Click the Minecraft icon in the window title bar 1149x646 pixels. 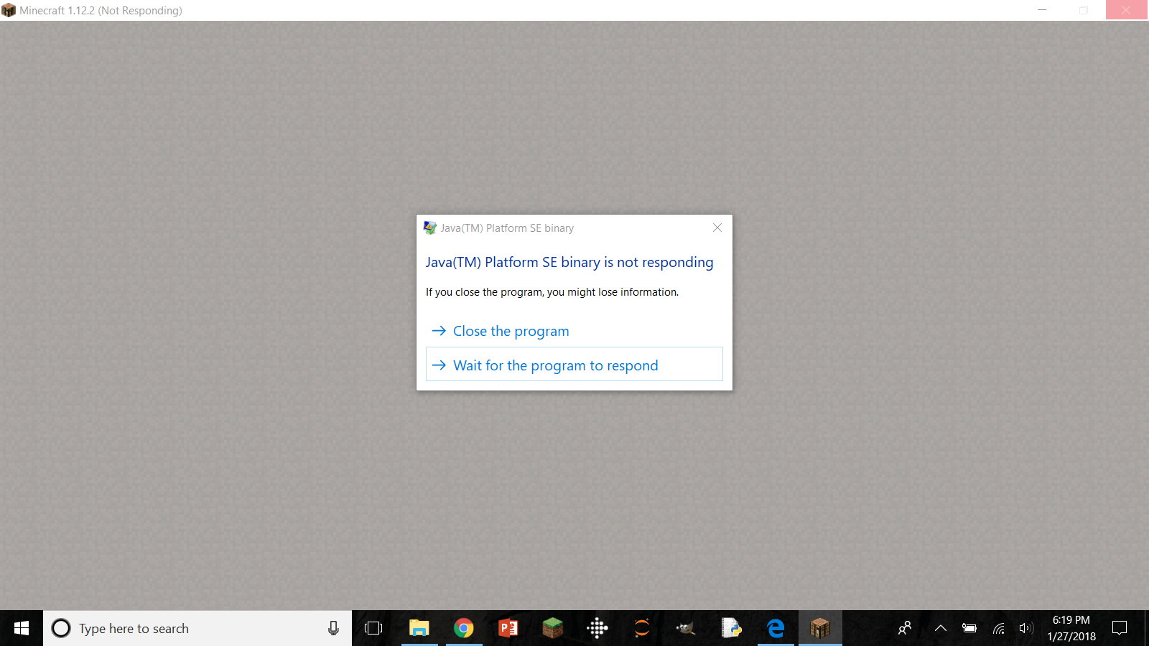coord(9,11)
